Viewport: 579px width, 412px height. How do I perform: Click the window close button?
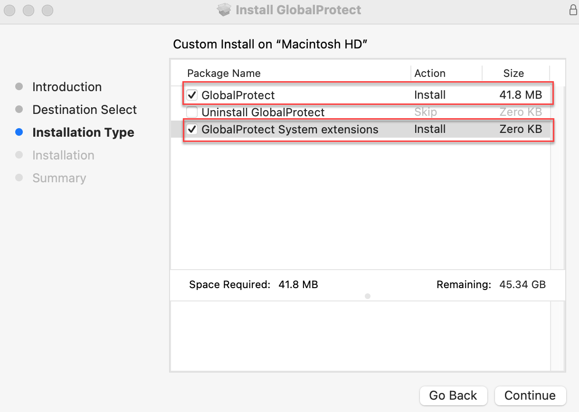pyautogui.click(x=9, y=9)
